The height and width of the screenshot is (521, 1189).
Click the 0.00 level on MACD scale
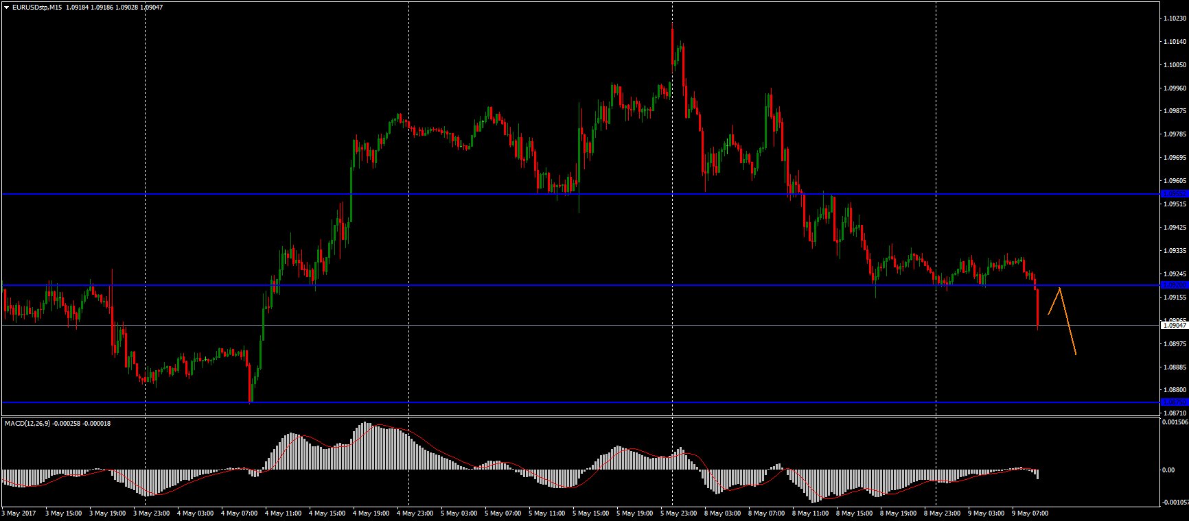pos(1168,470)
